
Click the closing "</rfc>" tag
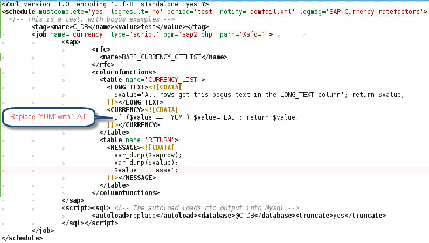point(103,65)
